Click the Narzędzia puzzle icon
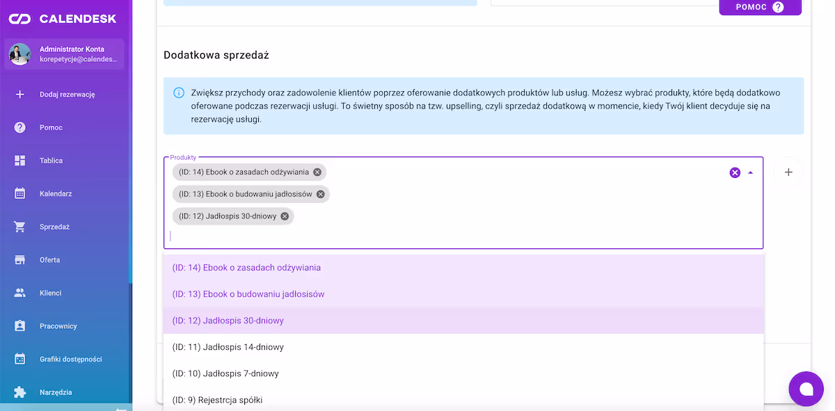Screen dimensions: 835x411 [x=20, y=392]
